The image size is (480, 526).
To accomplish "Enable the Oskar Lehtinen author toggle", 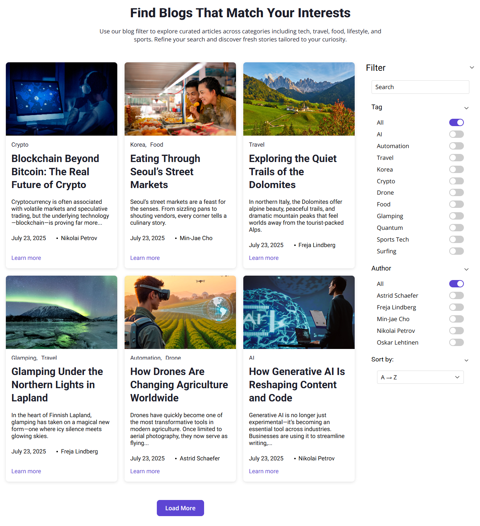I will pyautogui.click(x=456, y=342).
